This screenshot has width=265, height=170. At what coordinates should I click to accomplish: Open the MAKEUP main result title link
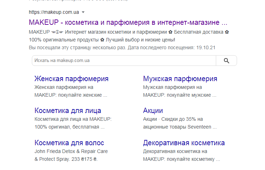[128, 23]
